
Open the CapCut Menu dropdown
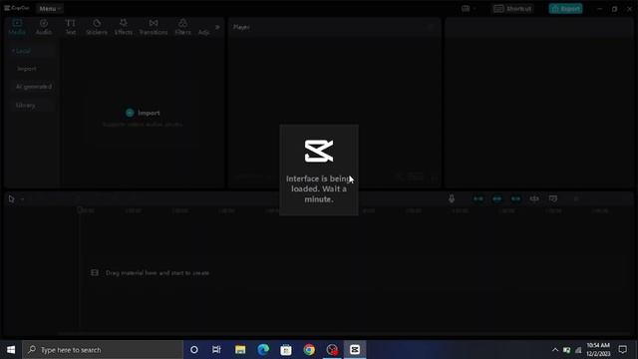click(50, 9)
